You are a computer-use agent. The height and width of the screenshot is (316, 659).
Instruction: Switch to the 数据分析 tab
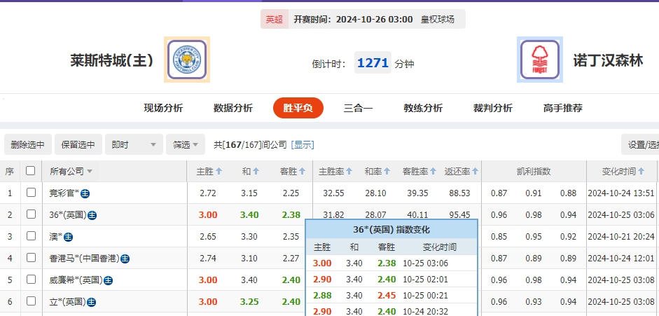233,108
